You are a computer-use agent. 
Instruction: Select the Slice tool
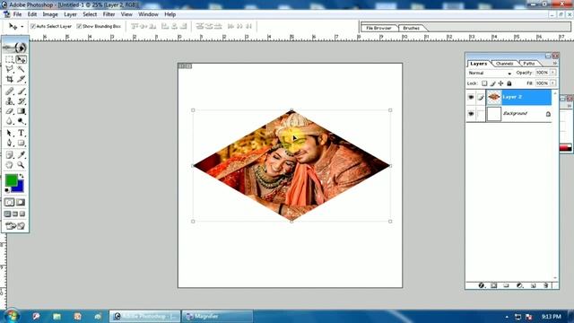coord(21,79)
